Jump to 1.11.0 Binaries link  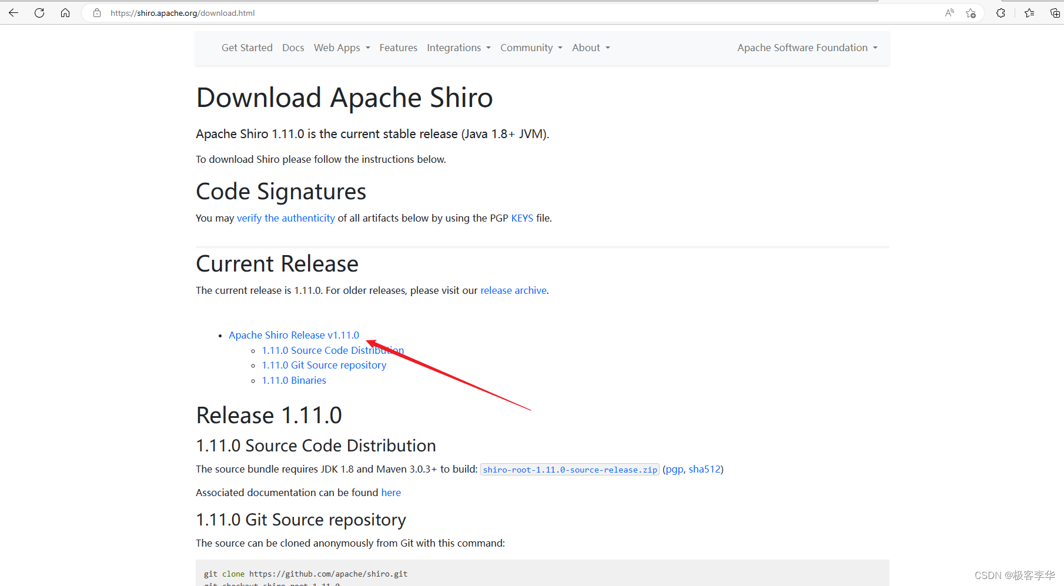tap(294, 380)
